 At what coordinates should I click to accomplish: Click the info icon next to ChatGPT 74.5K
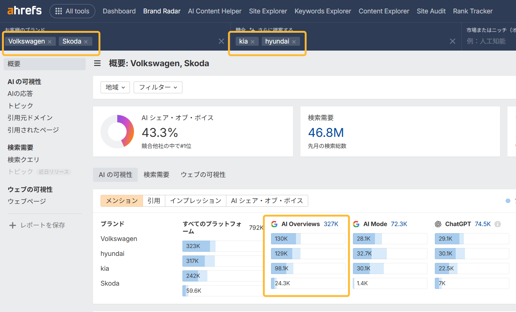click(499, 224)
